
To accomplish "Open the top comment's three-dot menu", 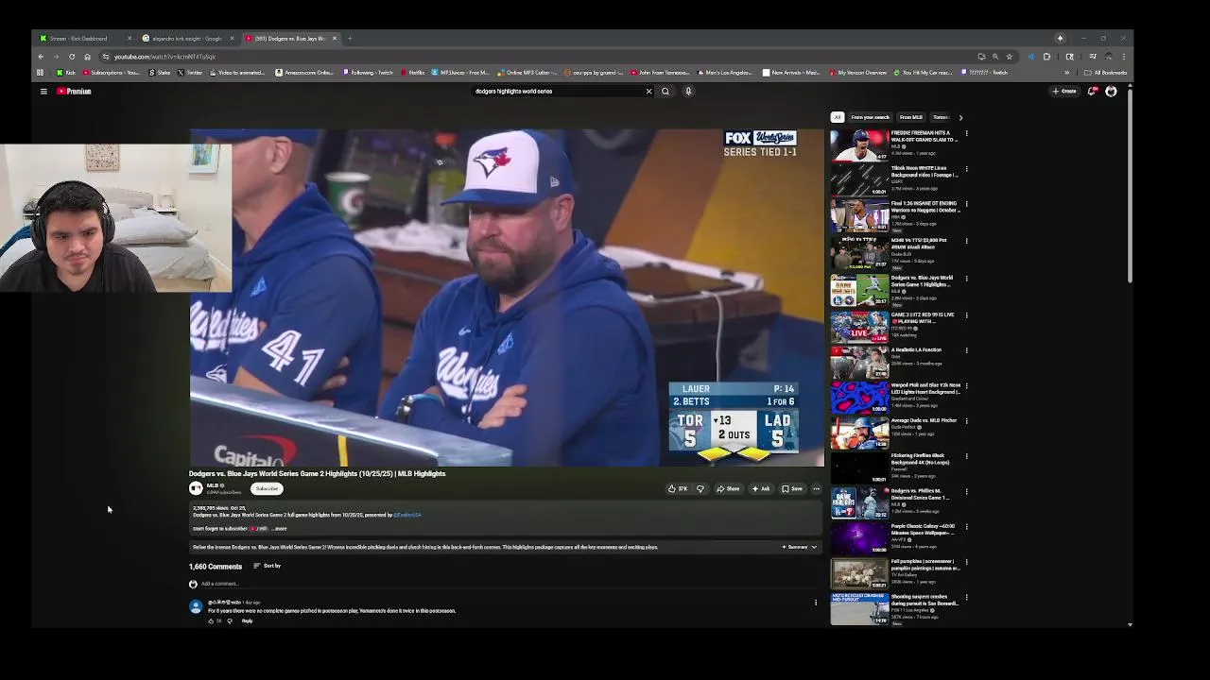I will tap(816, 603).
